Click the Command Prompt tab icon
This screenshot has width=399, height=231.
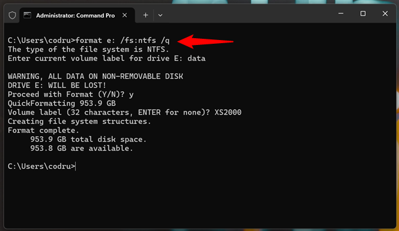tap(27, 15)
